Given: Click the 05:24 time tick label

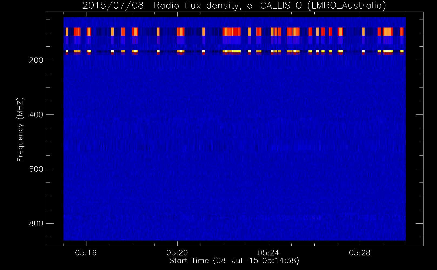Looking at the screenshot, I should [268, 253].
